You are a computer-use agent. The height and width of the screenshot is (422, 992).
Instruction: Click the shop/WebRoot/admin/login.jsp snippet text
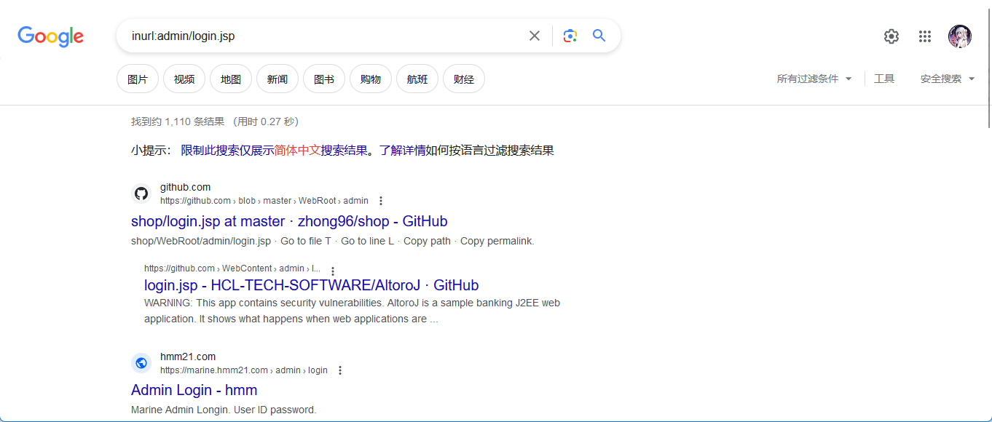pyautogui.click(x=333, y=241)
